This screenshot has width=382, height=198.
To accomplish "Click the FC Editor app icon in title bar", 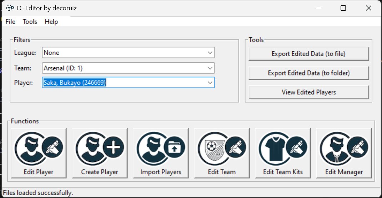I will coord(10,8).
